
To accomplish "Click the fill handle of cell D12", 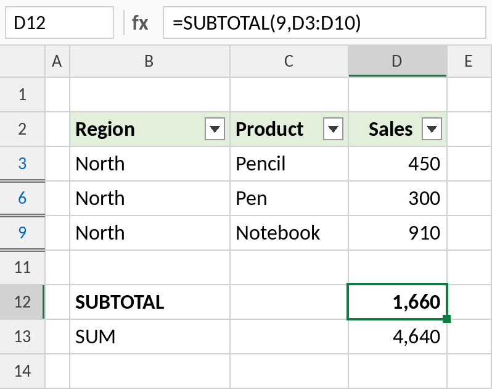I will (x=446, y=319).
